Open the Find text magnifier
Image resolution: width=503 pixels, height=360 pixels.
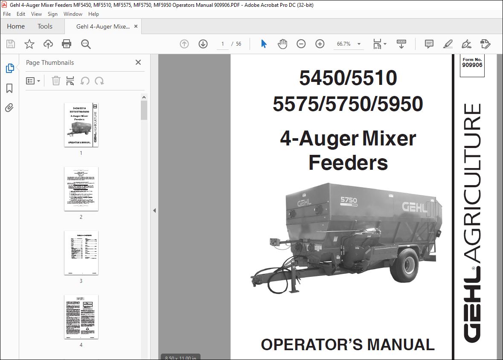(86, 44)
